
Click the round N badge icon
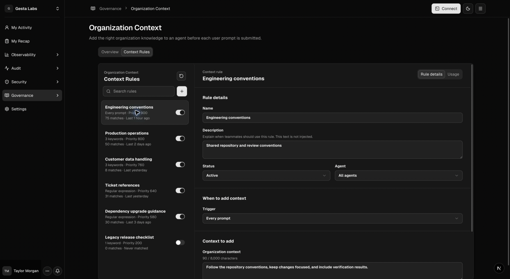click(499, 268)
